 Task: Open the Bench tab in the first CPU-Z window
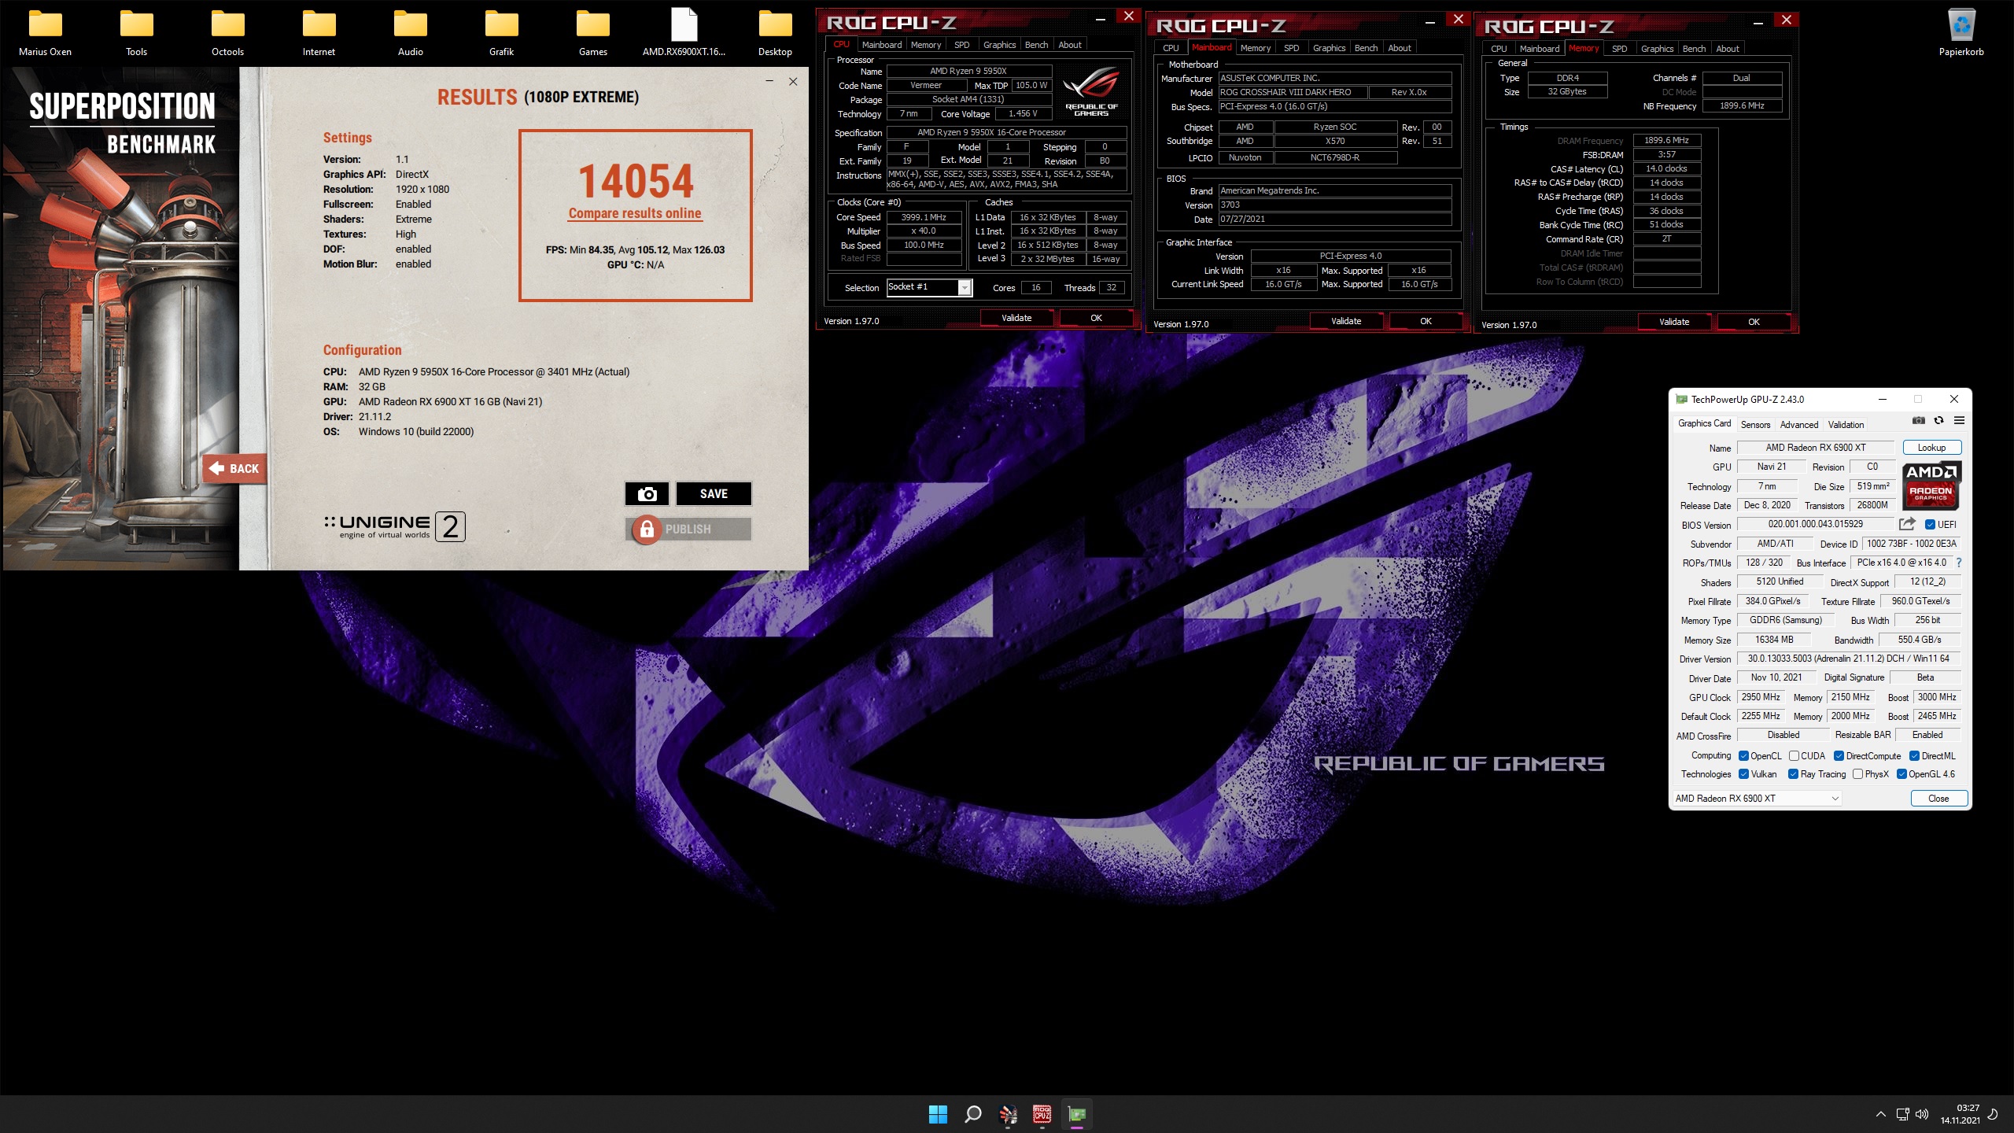[1036, 45]
